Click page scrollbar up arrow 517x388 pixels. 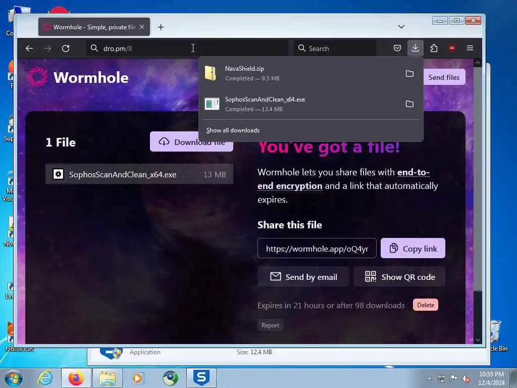(478, 63)
